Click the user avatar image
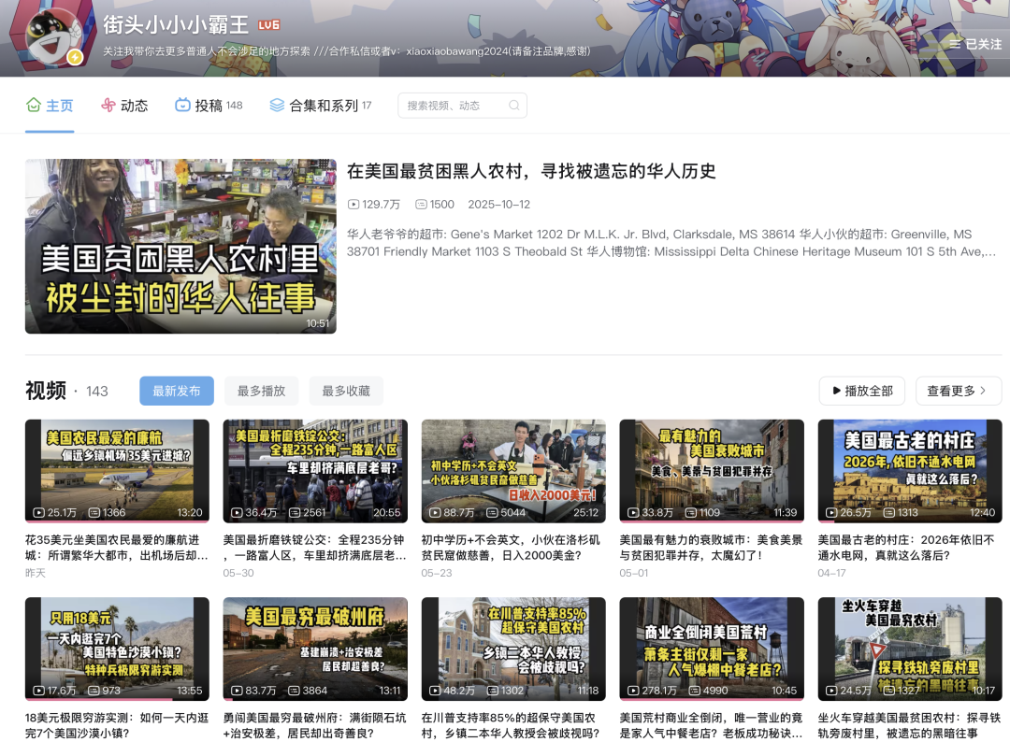Screen dimensions: 1010x742 (x=55, y=36)
